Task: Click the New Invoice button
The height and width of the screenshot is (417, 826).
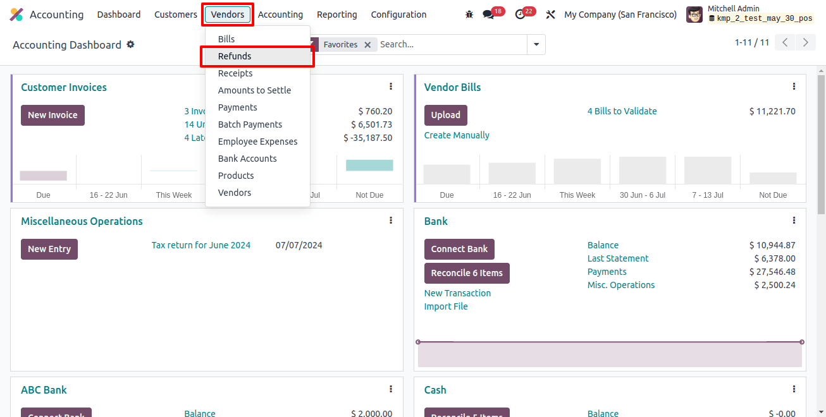Action: [x=52, y=115]
